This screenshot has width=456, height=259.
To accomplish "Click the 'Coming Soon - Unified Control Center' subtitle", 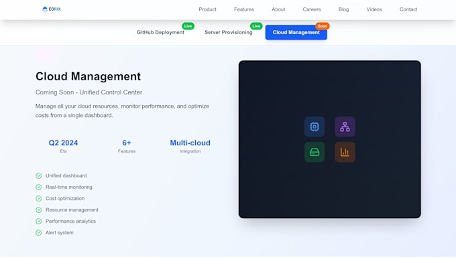I will point(89,92).
